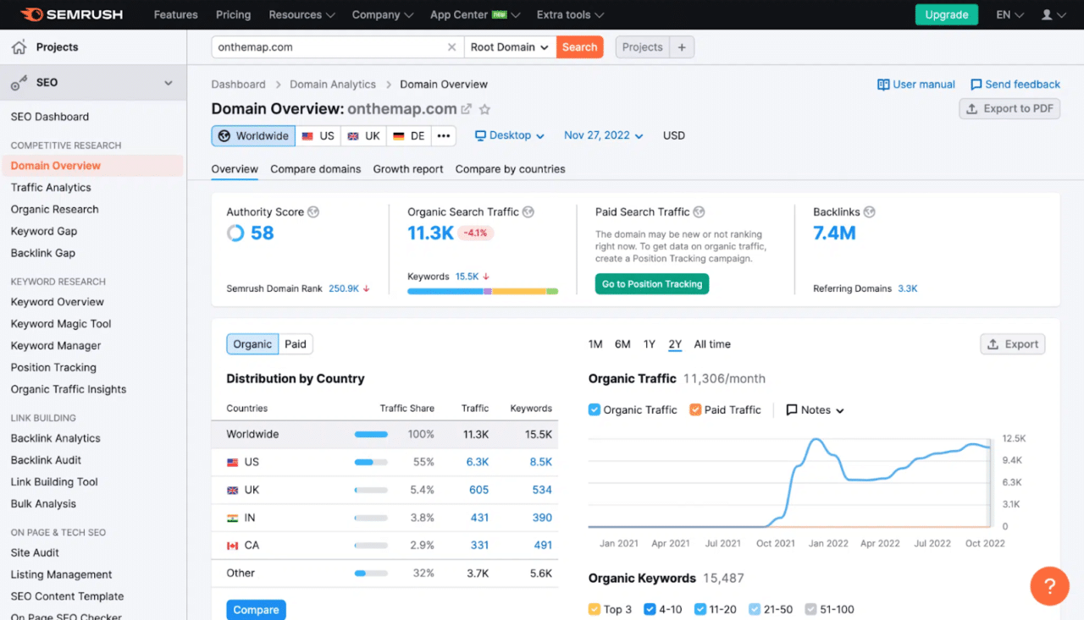Open onthemap.com external link icon
Screen dimensions: 1084x620
466,109
